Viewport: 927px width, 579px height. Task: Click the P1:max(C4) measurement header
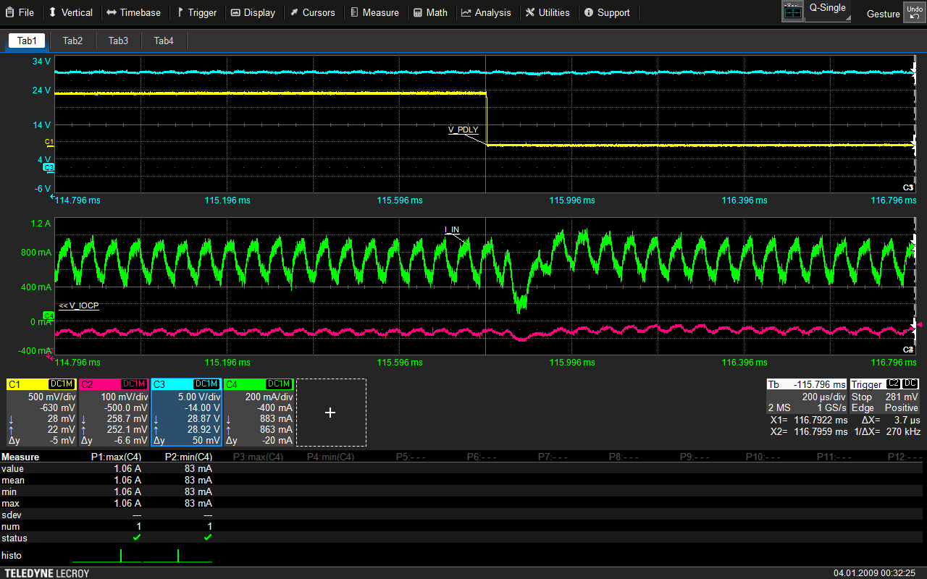click(116, 457)
